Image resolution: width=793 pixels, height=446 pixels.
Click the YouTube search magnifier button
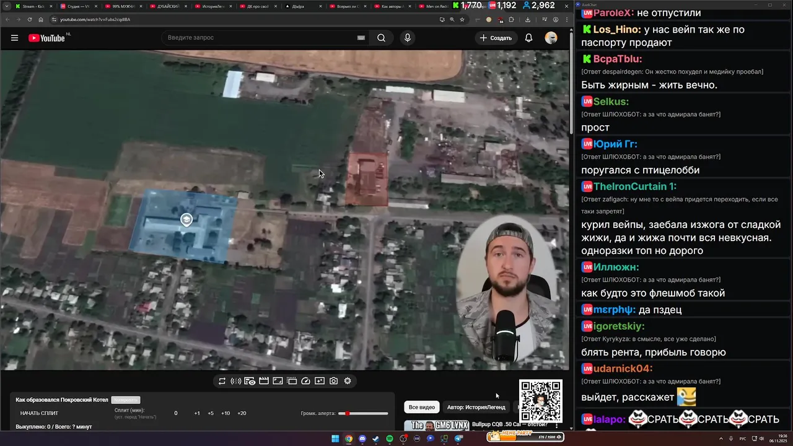tap(381, 38)
